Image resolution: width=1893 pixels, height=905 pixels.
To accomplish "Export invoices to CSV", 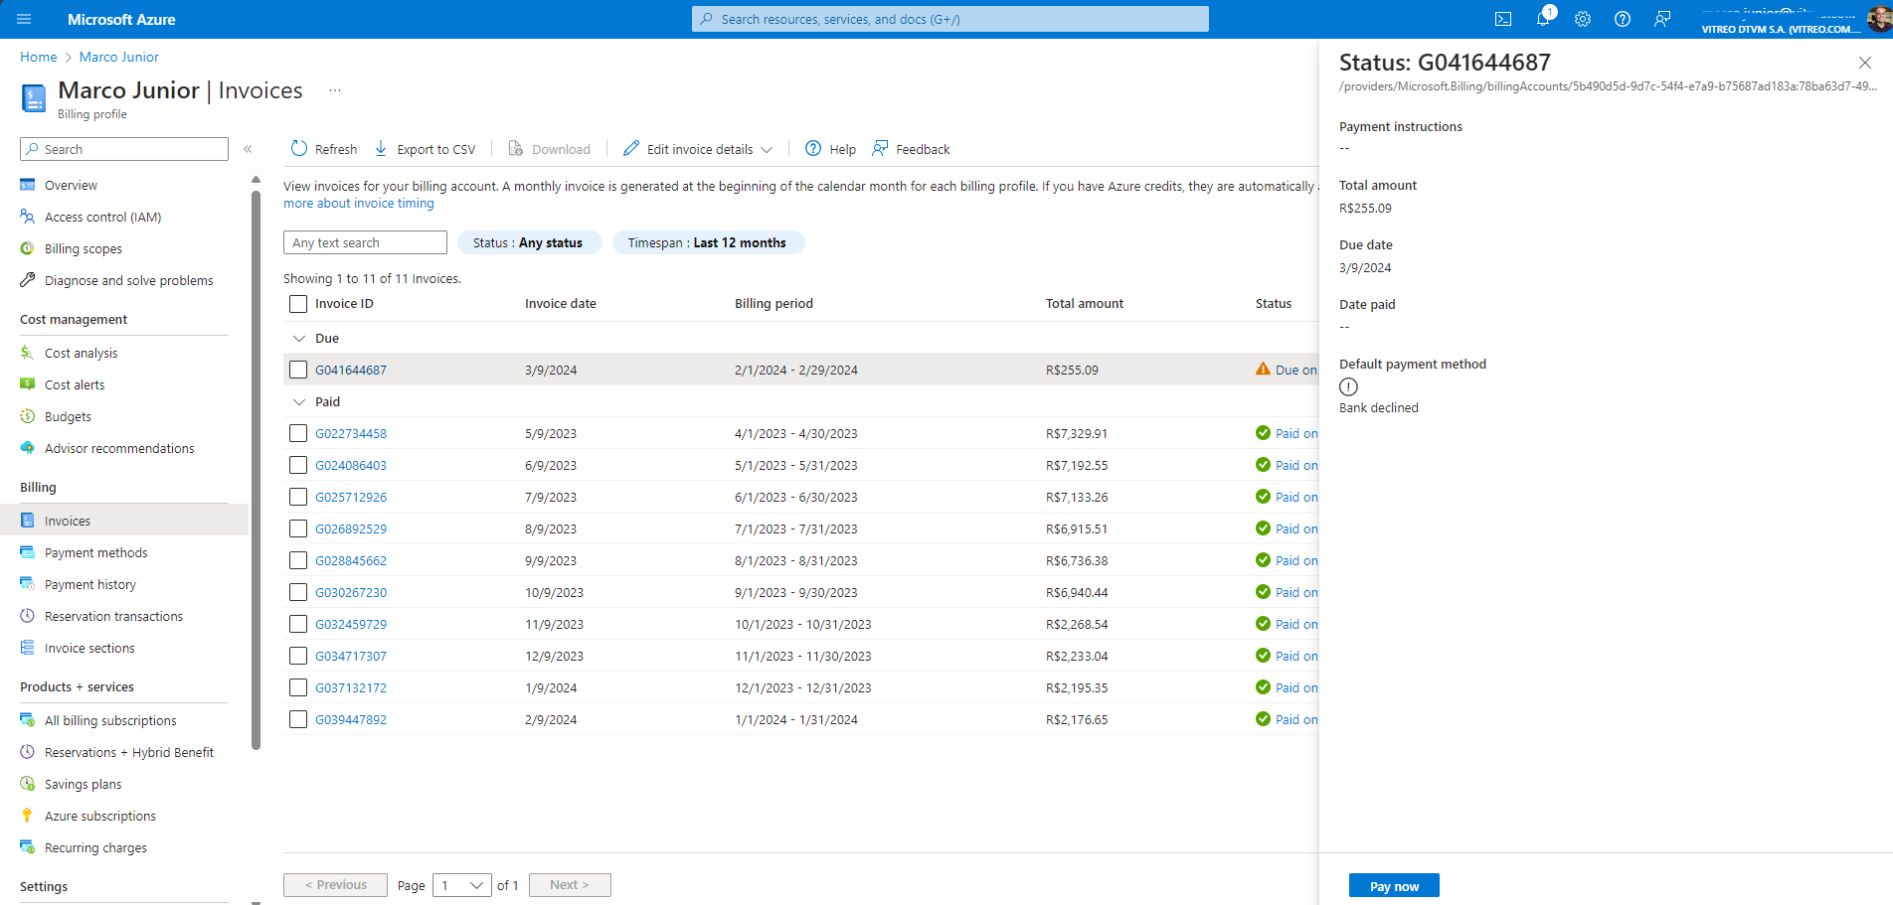I will coord(425,149).
